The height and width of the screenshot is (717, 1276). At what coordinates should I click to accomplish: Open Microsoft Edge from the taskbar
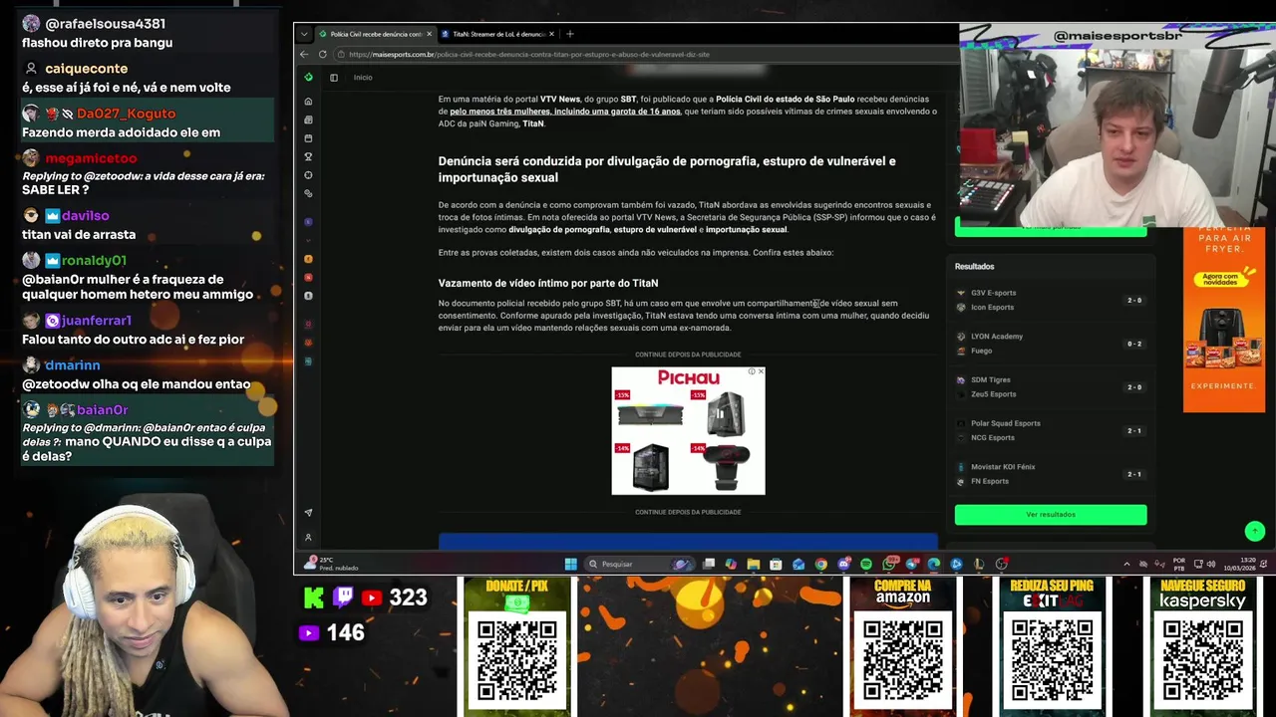933,564
